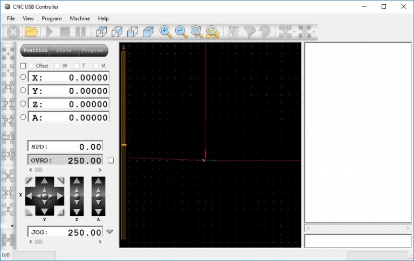Select the Position tab
414x261 pixels.
(35, 51)
